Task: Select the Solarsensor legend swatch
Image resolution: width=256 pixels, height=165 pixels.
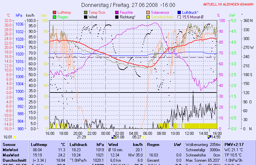Action: point(148,12)
